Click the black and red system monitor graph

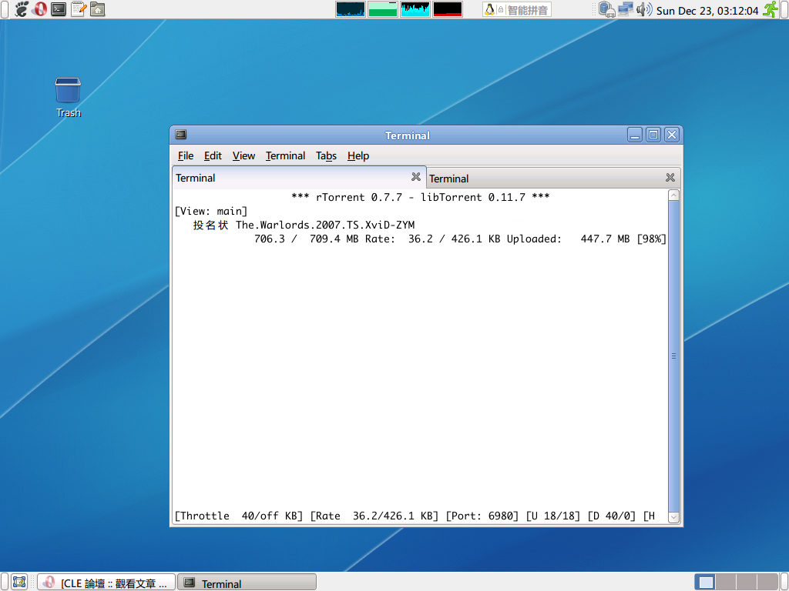point(448,9)
